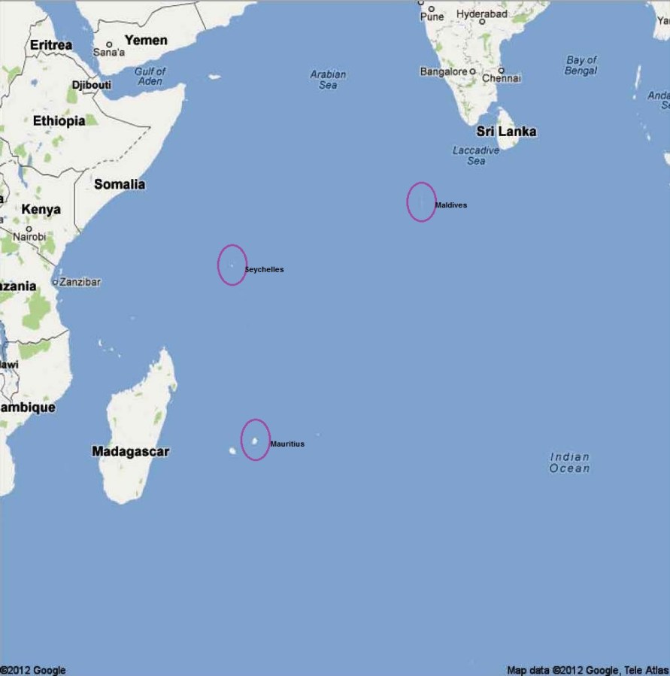Click inside the Maldives purple circle
Viewport: 670px width, 676px height.
point(421,202)
